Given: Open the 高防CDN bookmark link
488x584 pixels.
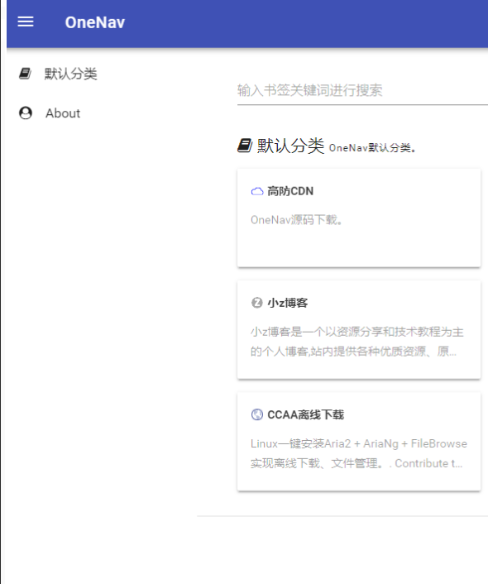Looking at the screenshot, I should pos(290,191).
